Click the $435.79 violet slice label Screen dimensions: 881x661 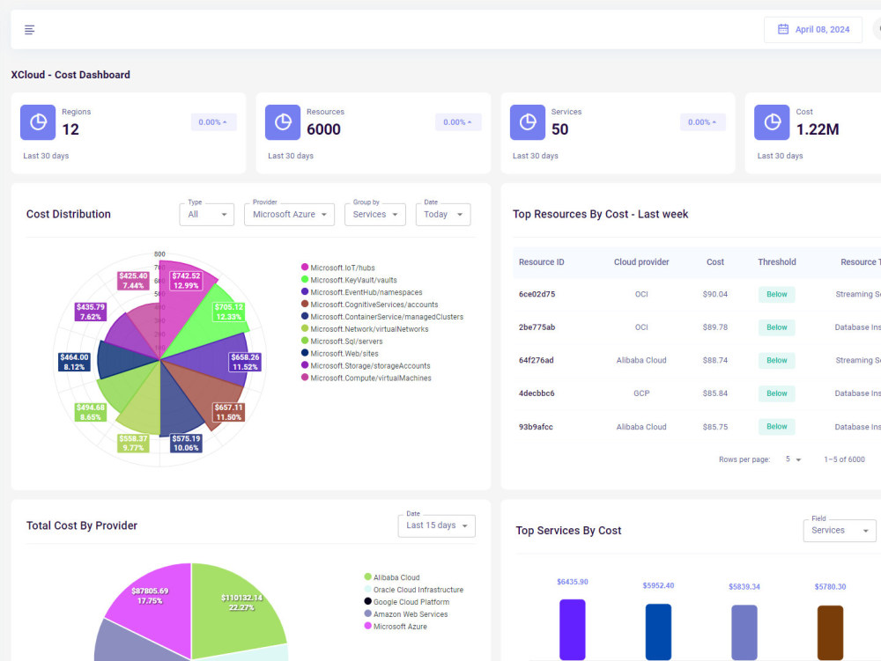[x=91, y=312]
